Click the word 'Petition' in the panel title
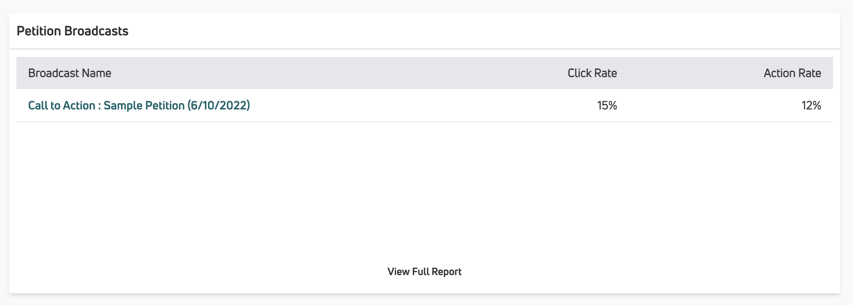853x305 pixels. (39, 31)
